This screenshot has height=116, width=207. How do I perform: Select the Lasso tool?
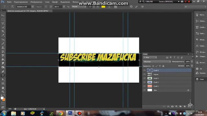[3, 24]
